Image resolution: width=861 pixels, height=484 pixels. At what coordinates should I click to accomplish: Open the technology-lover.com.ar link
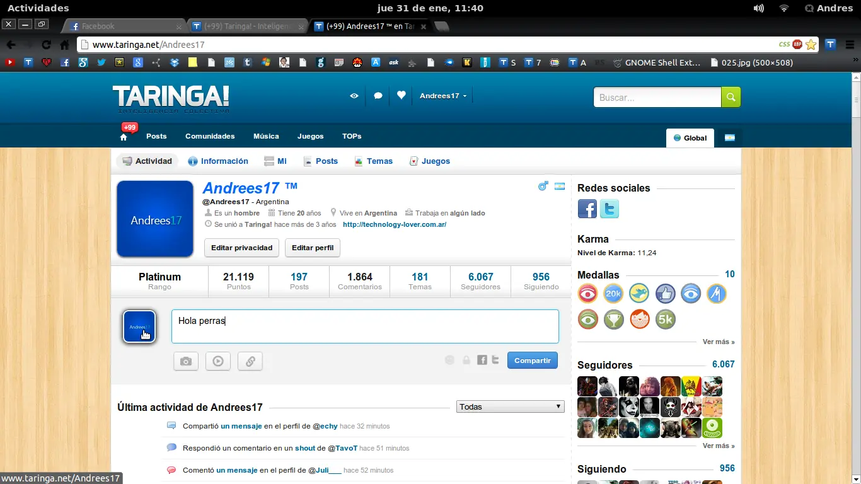(x=395, y=224)
